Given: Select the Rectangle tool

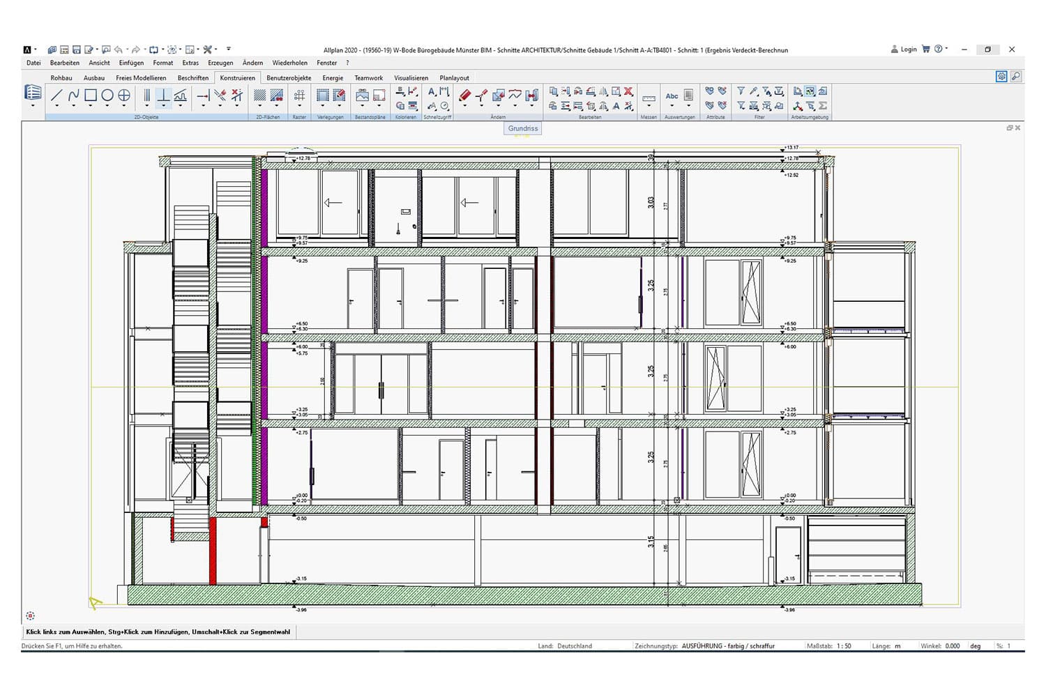Looking at the screenshot, I should [90, 95].
